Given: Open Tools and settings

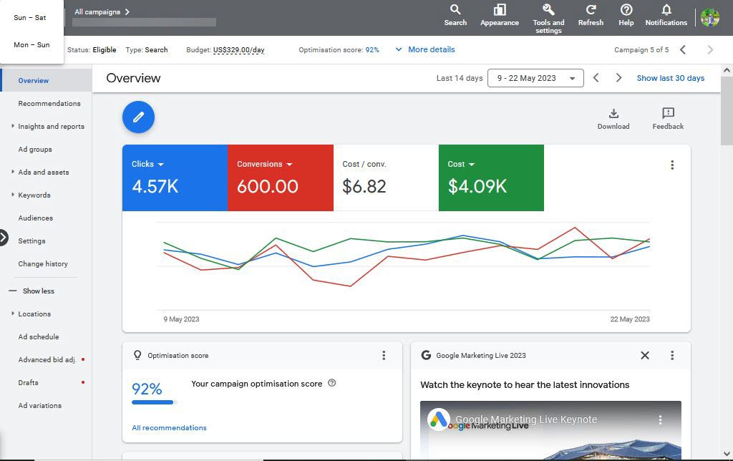Looking at the screenshot, I should (548, 19).
